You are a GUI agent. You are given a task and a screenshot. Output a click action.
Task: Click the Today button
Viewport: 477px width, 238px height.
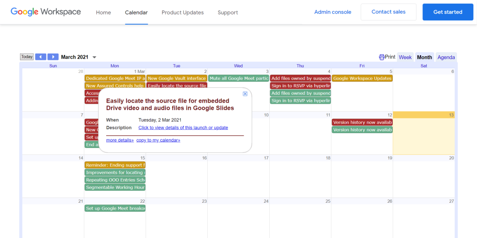pos(27,57)
